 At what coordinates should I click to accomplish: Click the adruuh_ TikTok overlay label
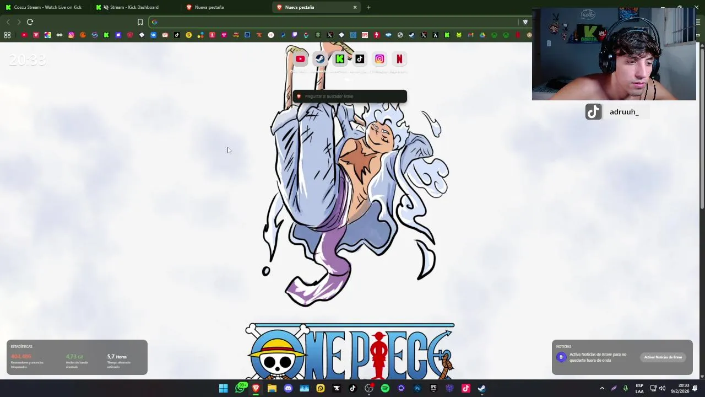(623, 112)
